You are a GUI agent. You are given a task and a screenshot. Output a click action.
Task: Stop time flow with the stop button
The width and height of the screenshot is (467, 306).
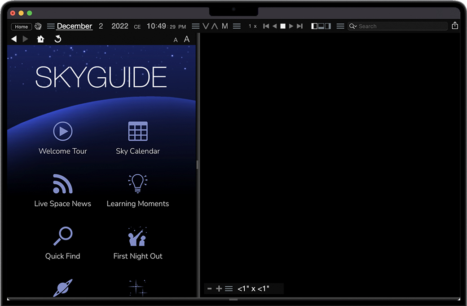[x=283, y=26]
